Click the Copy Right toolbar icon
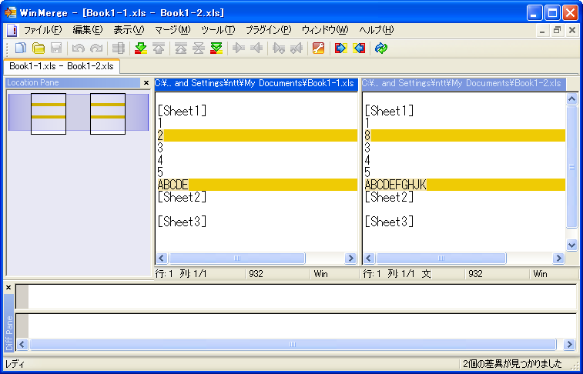This screenshot has height=374, width=583. tap(238, 48)
